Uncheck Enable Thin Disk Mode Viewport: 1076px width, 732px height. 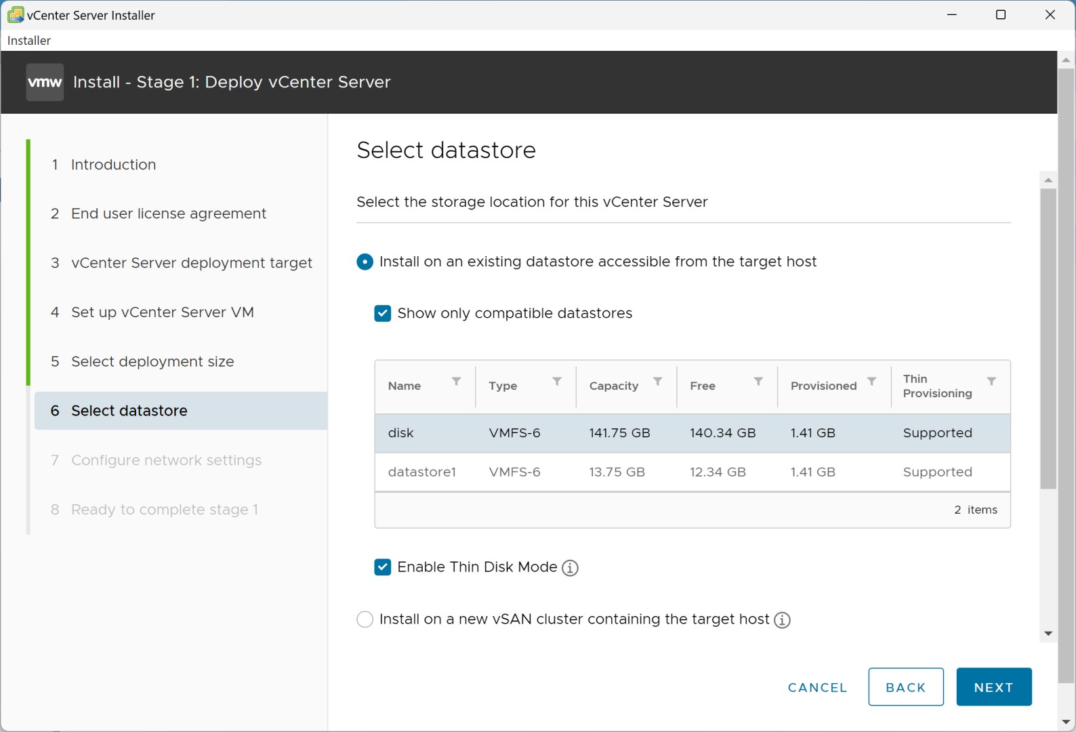click(x=382, y=567)
